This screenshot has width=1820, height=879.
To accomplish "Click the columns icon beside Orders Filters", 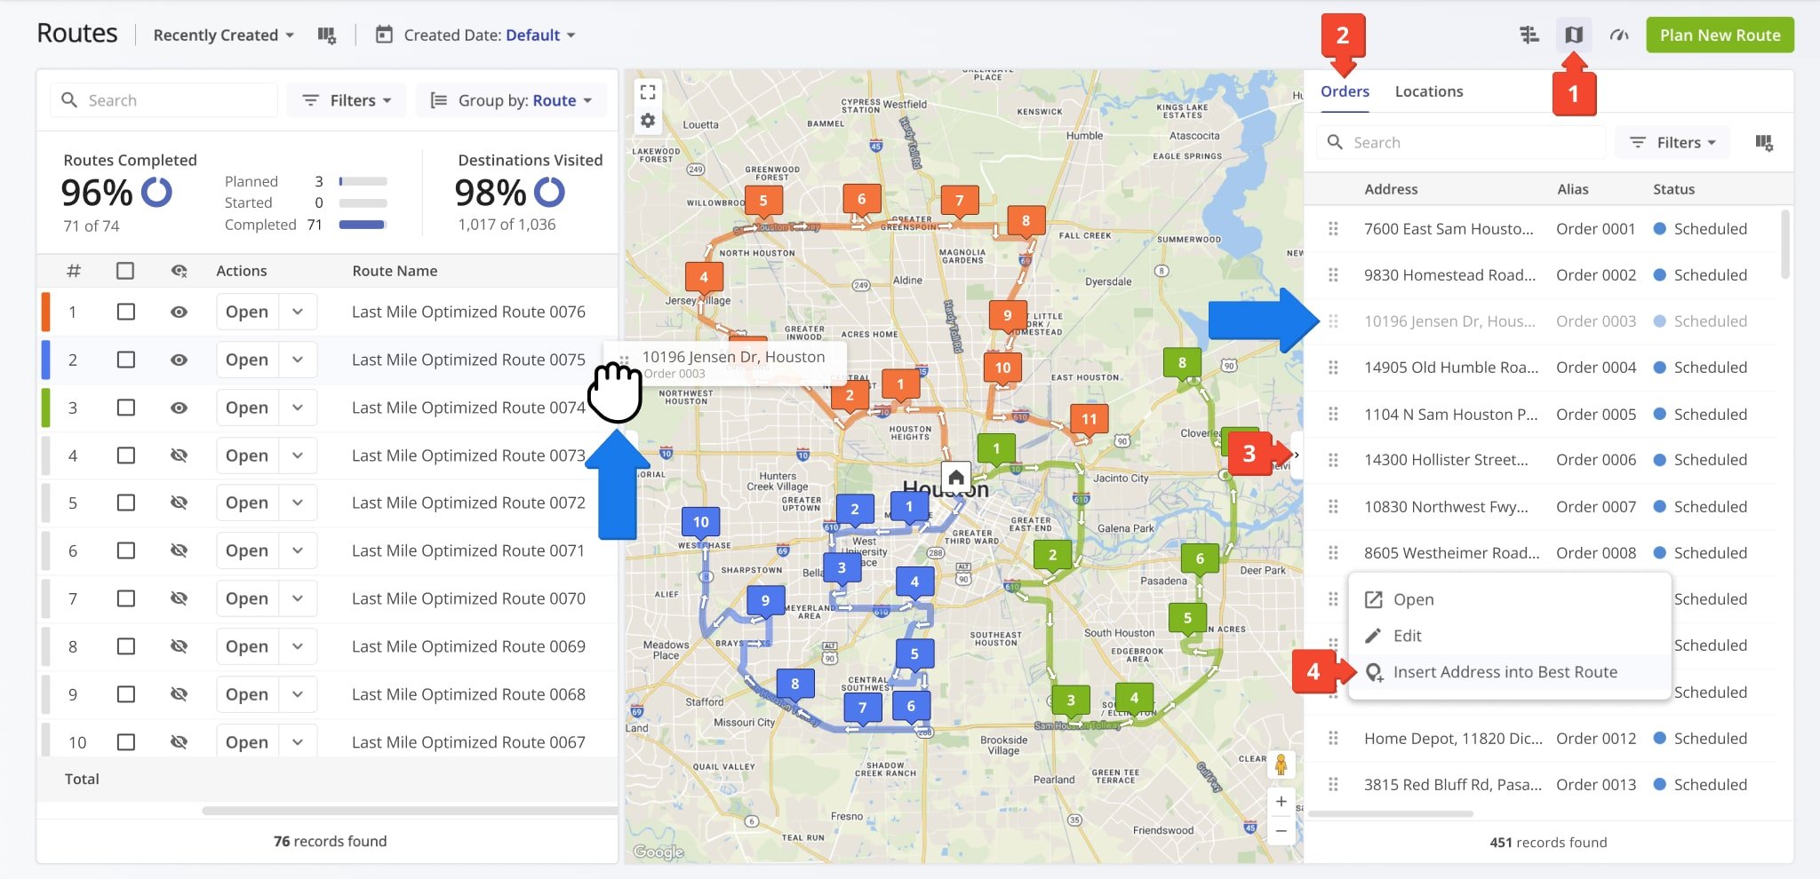I will 1766,142.
